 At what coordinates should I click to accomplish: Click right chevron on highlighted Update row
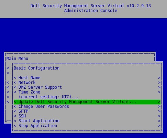pos(159,102)
